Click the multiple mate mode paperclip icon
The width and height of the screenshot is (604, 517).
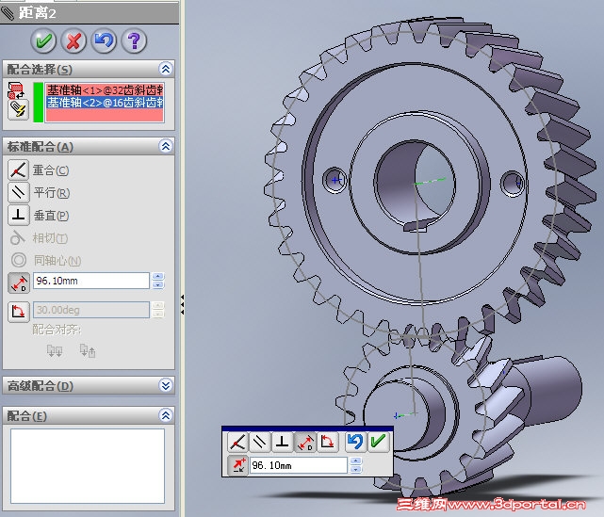[x=18, y=110]
